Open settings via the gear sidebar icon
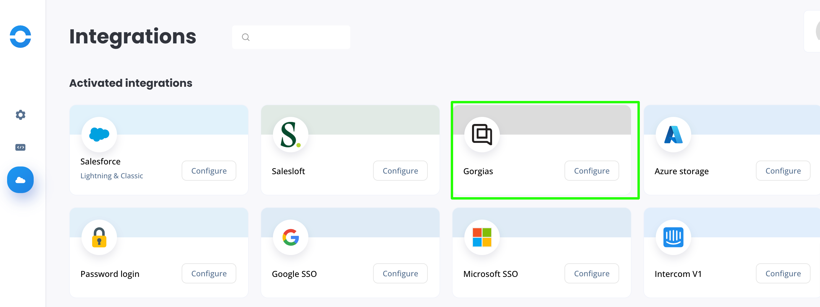 [20, 115]
